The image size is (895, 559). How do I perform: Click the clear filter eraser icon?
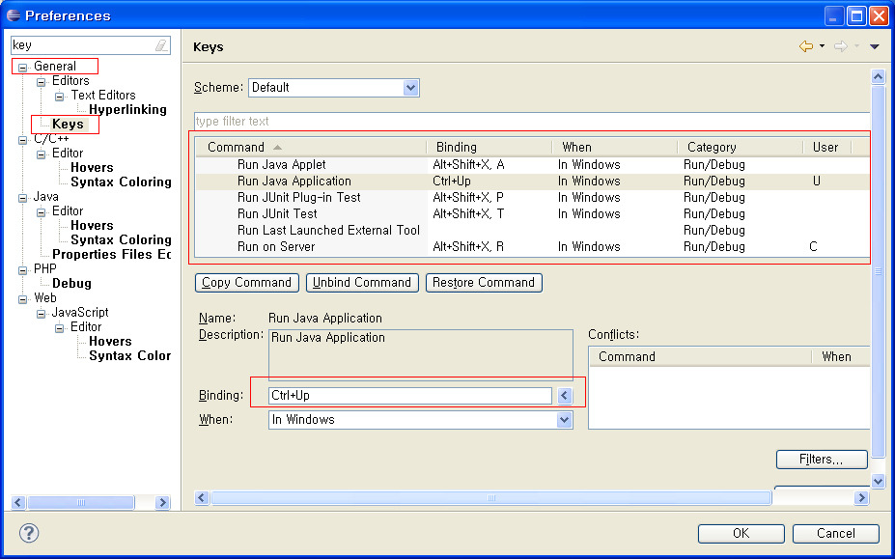[161, 45]
